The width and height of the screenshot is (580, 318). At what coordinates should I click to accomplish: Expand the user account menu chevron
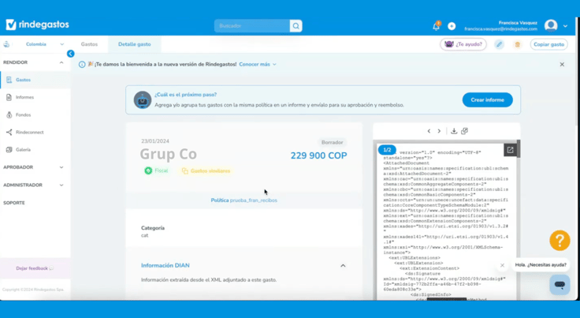[565, 26]
